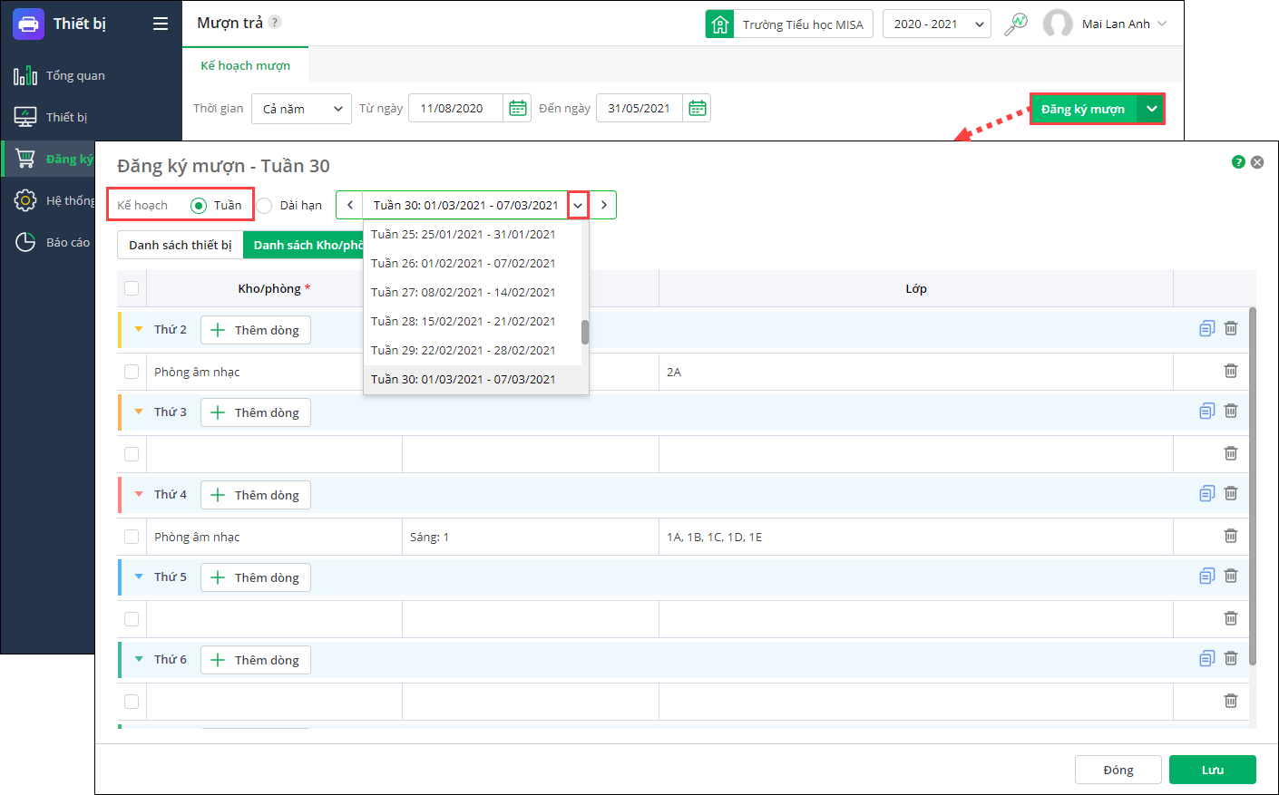Click the week dropdown list scrollbar
The image size is (1279, 795).
585,332
